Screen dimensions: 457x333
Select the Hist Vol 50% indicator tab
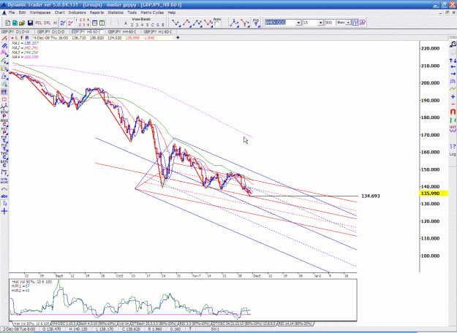click(31, 324)
